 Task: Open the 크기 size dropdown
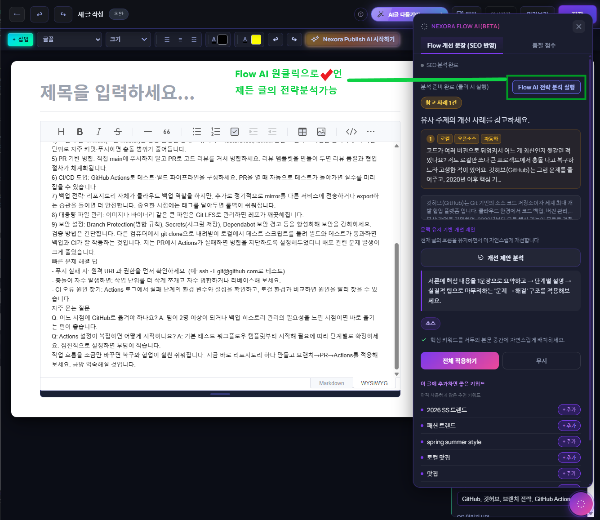pos(128,40)
